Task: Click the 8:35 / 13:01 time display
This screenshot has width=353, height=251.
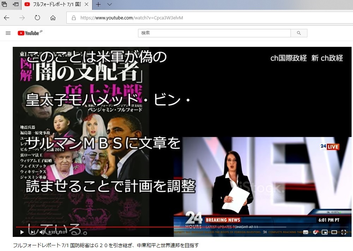Action: [58, 232]
